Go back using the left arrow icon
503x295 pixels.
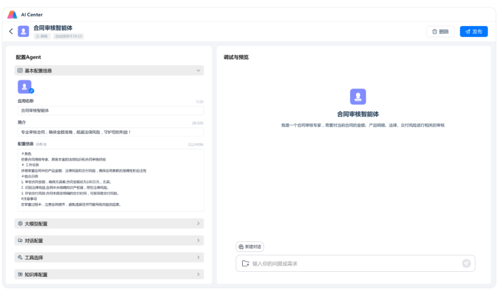(11, 31)
